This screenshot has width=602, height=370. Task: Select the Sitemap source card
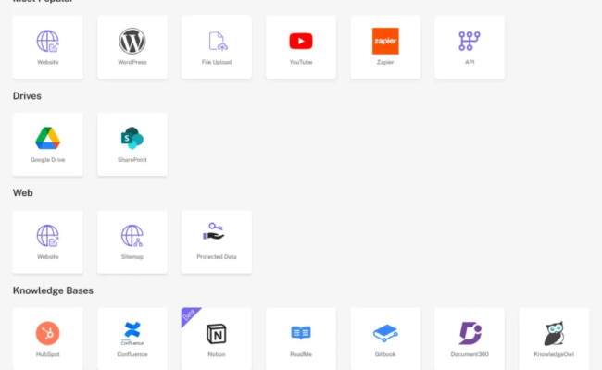click(x=132, y=242)
